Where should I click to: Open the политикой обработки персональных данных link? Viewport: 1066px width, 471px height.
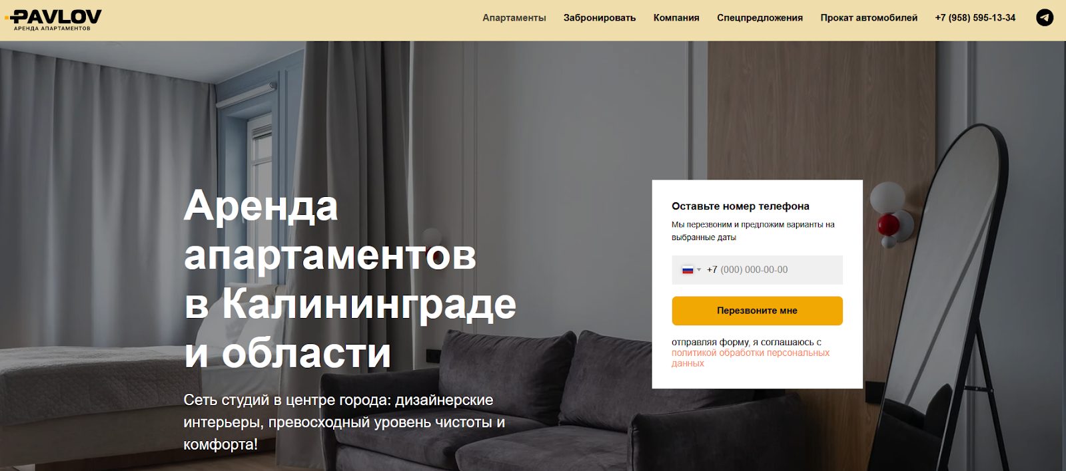(x=750, y=358)
